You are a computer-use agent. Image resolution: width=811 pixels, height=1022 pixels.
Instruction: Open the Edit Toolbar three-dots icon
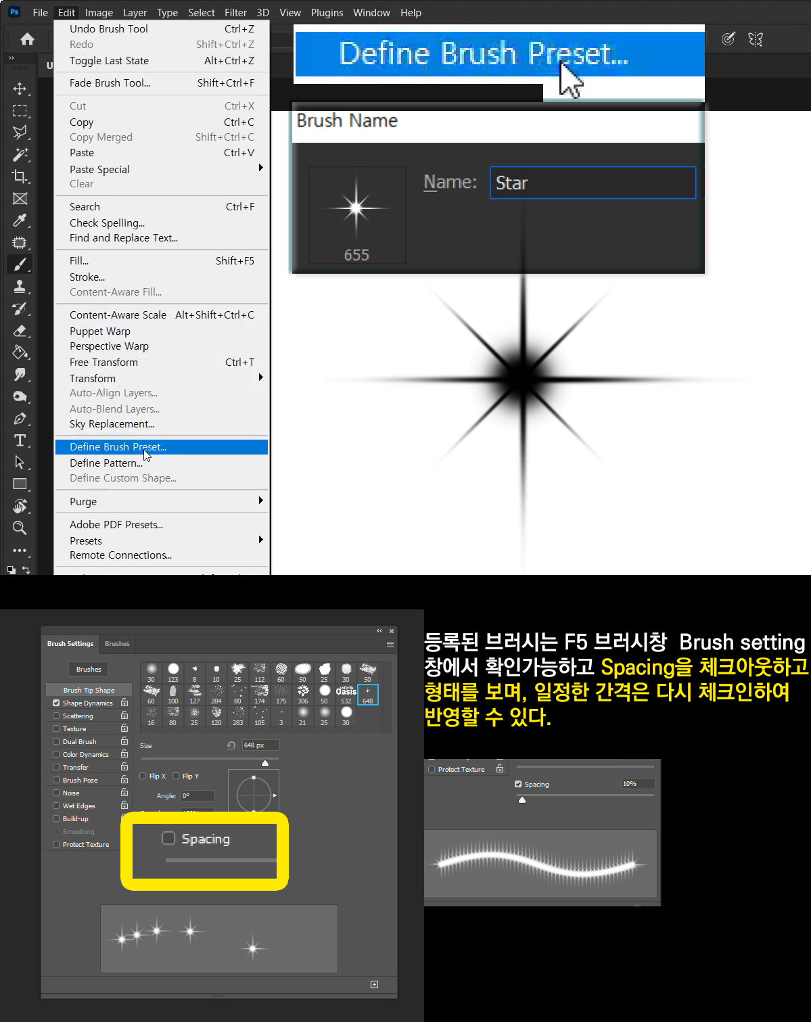(x=20, y=550)
